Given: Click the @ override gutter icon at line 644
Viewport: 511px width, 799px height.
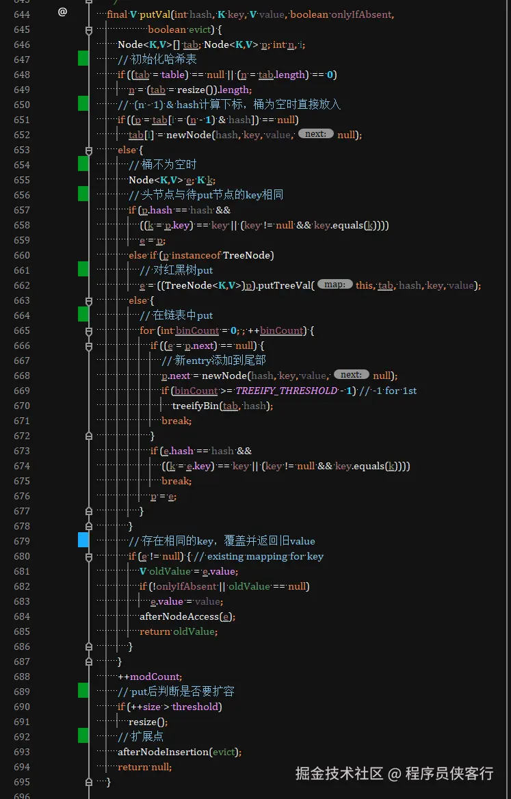Looking at the screenshot, I should coord(63,12).
